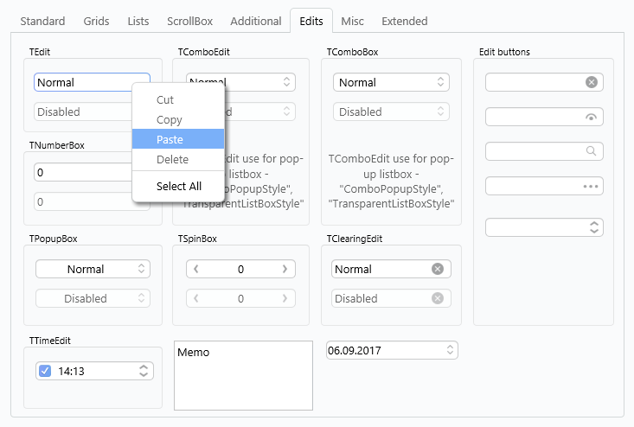Viewport: 634px width, 427px height.
Task: Choose Delete from the context menu
Action: point(178,159)
